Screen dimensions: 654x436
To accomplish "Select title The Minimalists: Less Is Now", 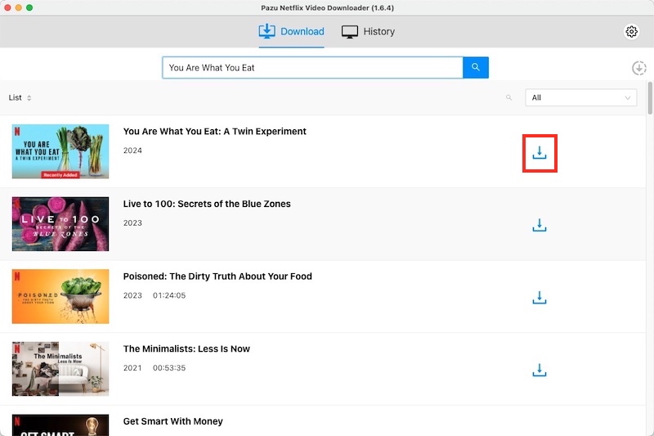I will [x=186, y=348].
